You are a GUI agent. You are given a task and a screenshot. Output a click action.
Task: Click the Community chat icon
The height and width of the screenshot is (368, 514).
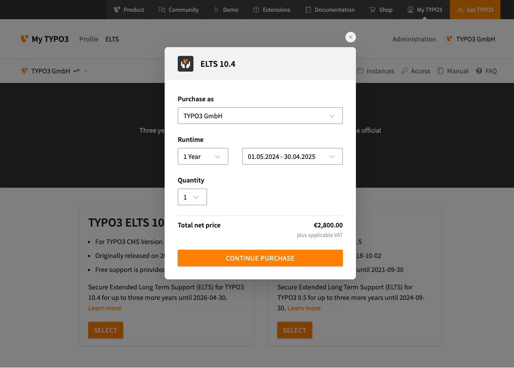[x=162, y=10]
